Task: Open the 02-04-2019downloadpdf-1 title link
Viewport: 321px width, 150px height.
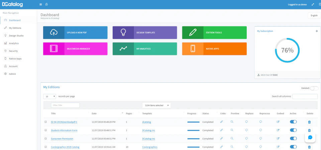Action: (x=64, y=122)
